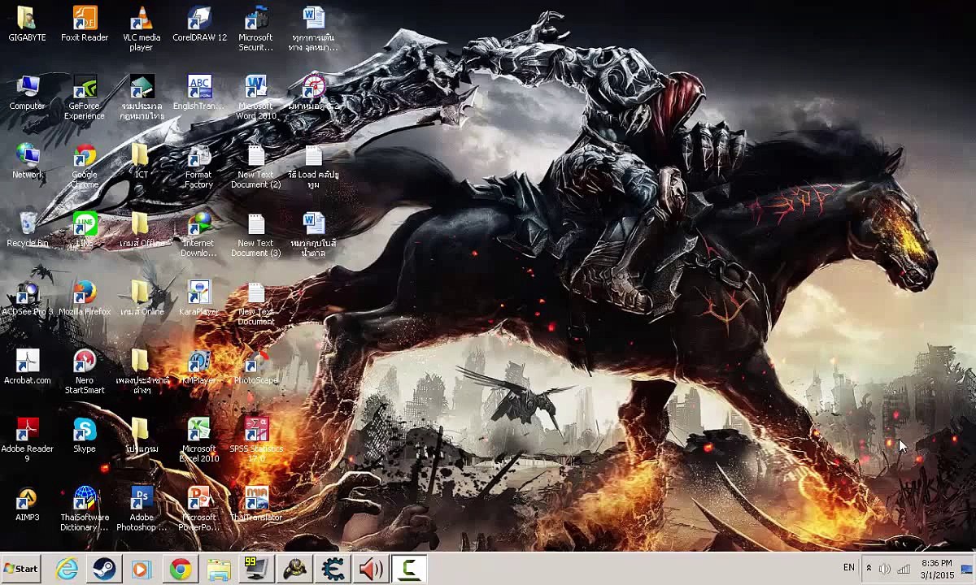Image resolution: width=976 pixels, height=585 pixels.
Task: Open SPSS Statistics shortcut
Action: 256,440
